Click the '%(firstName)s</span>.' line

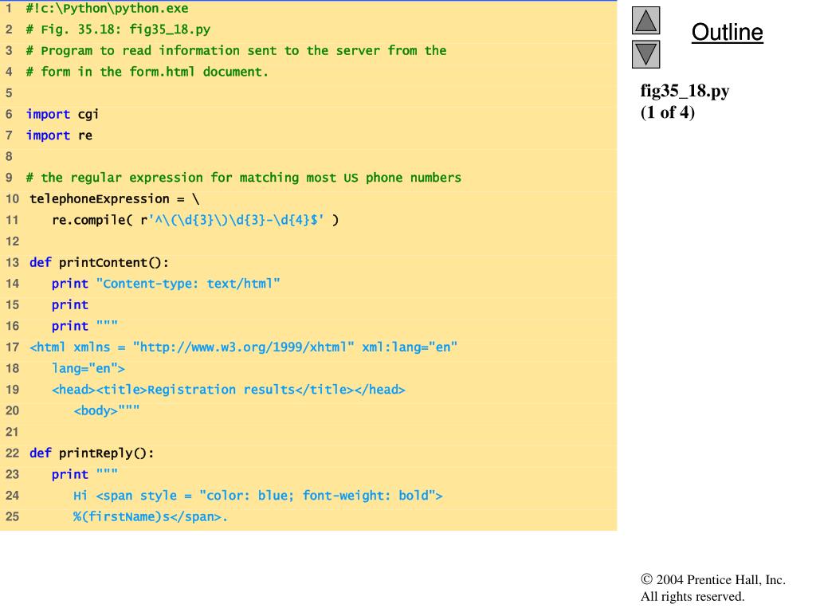point(151,516)
